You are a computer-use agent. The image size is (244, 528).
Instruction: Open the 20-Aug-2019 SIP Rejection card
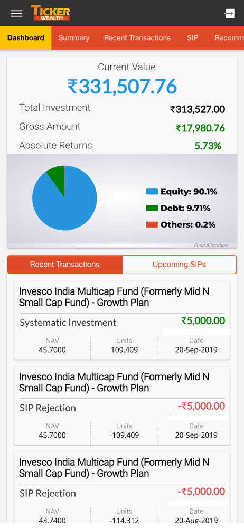[x=122, y=488]
